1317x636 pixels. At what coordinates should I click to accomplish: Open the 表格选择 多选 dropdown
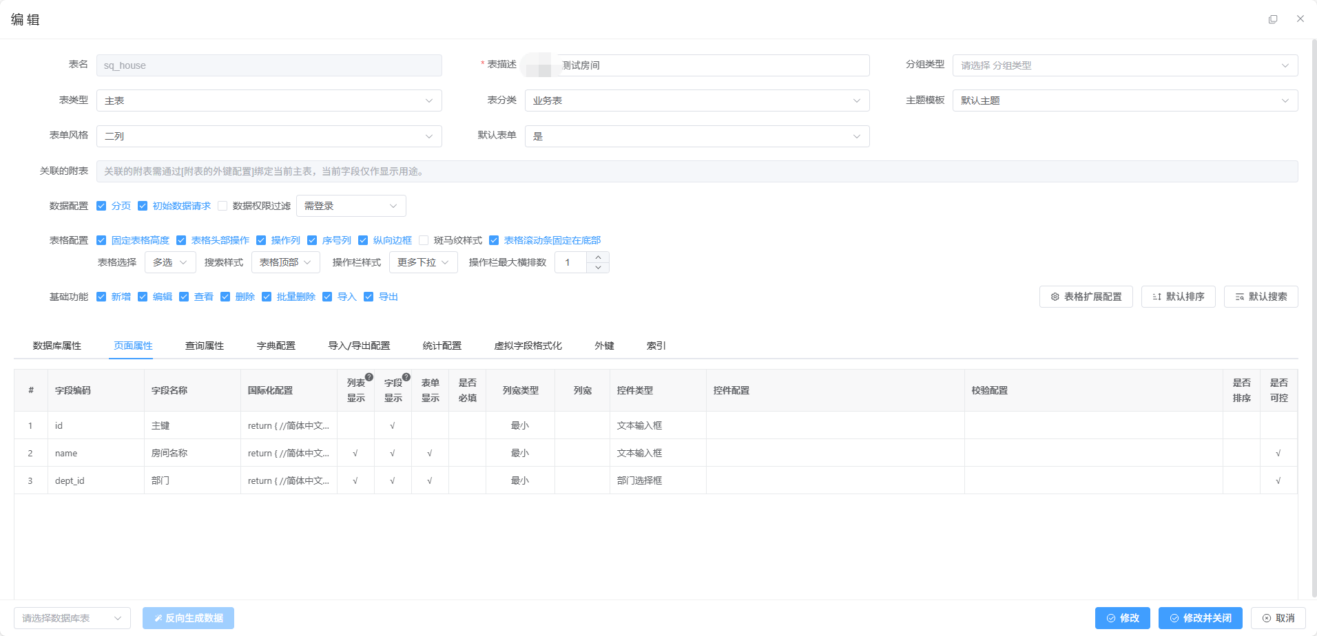170,262
